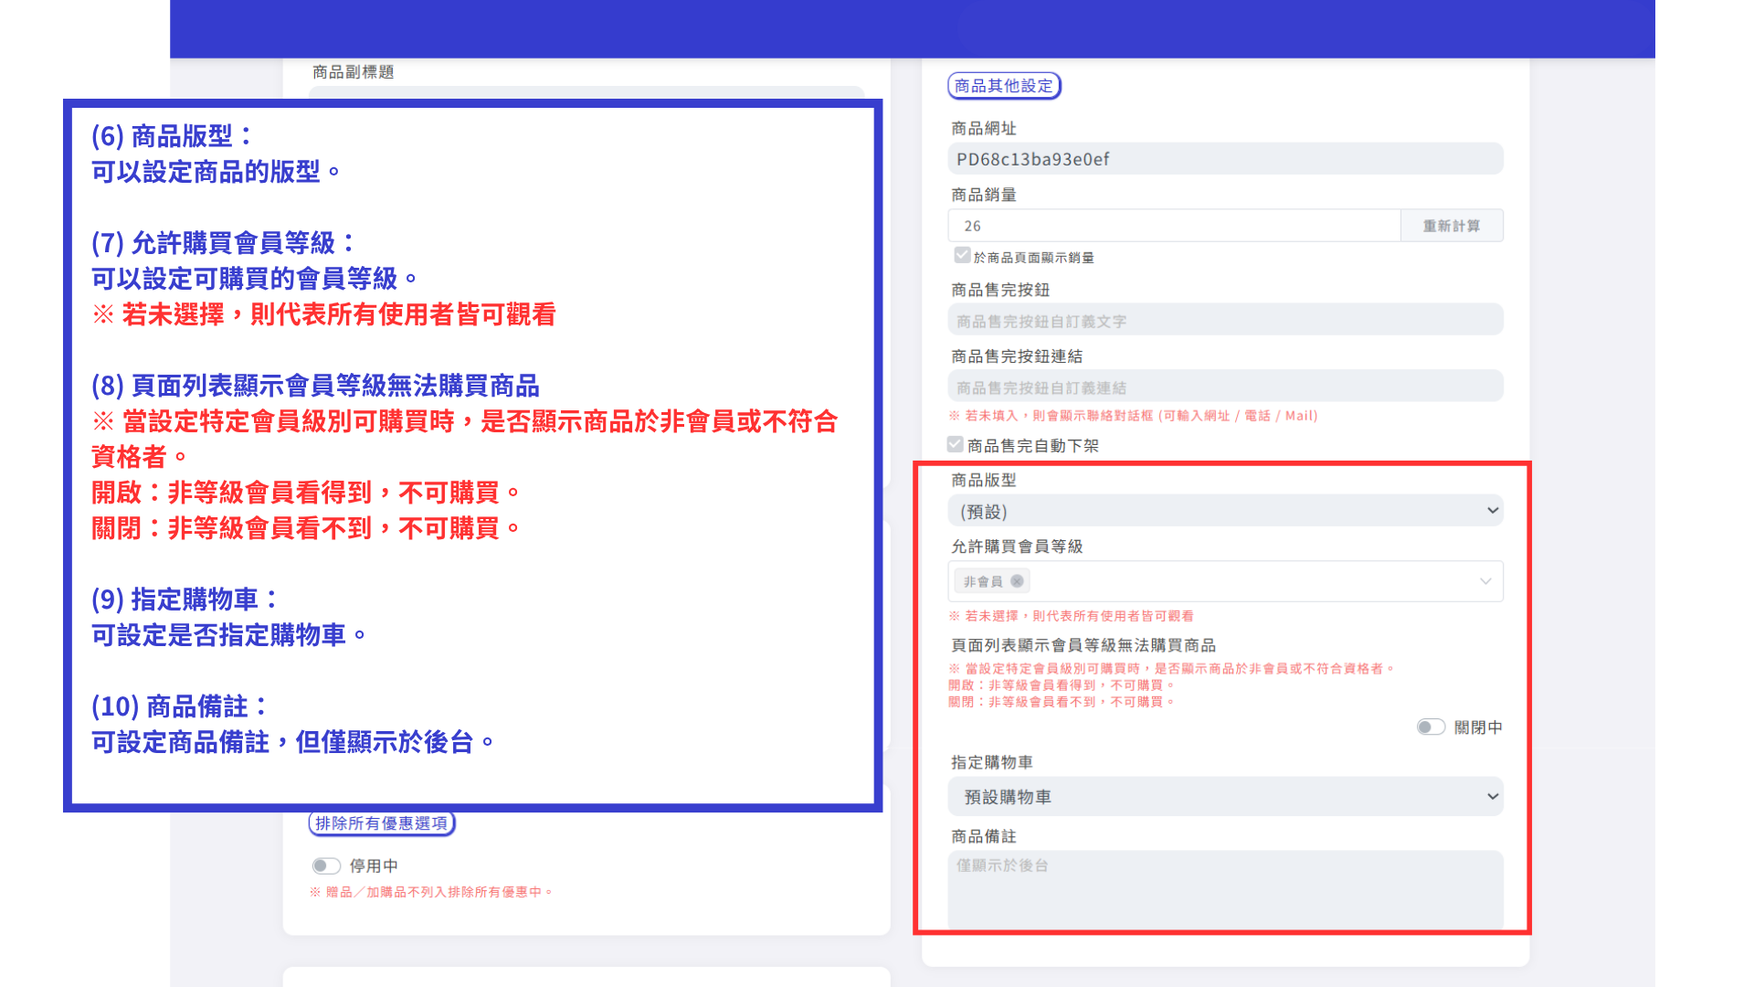Click the 商品售完按鈕自訂義連結 input
Viewport: 1754px width, 987px height.
(x=1225, y=387)
